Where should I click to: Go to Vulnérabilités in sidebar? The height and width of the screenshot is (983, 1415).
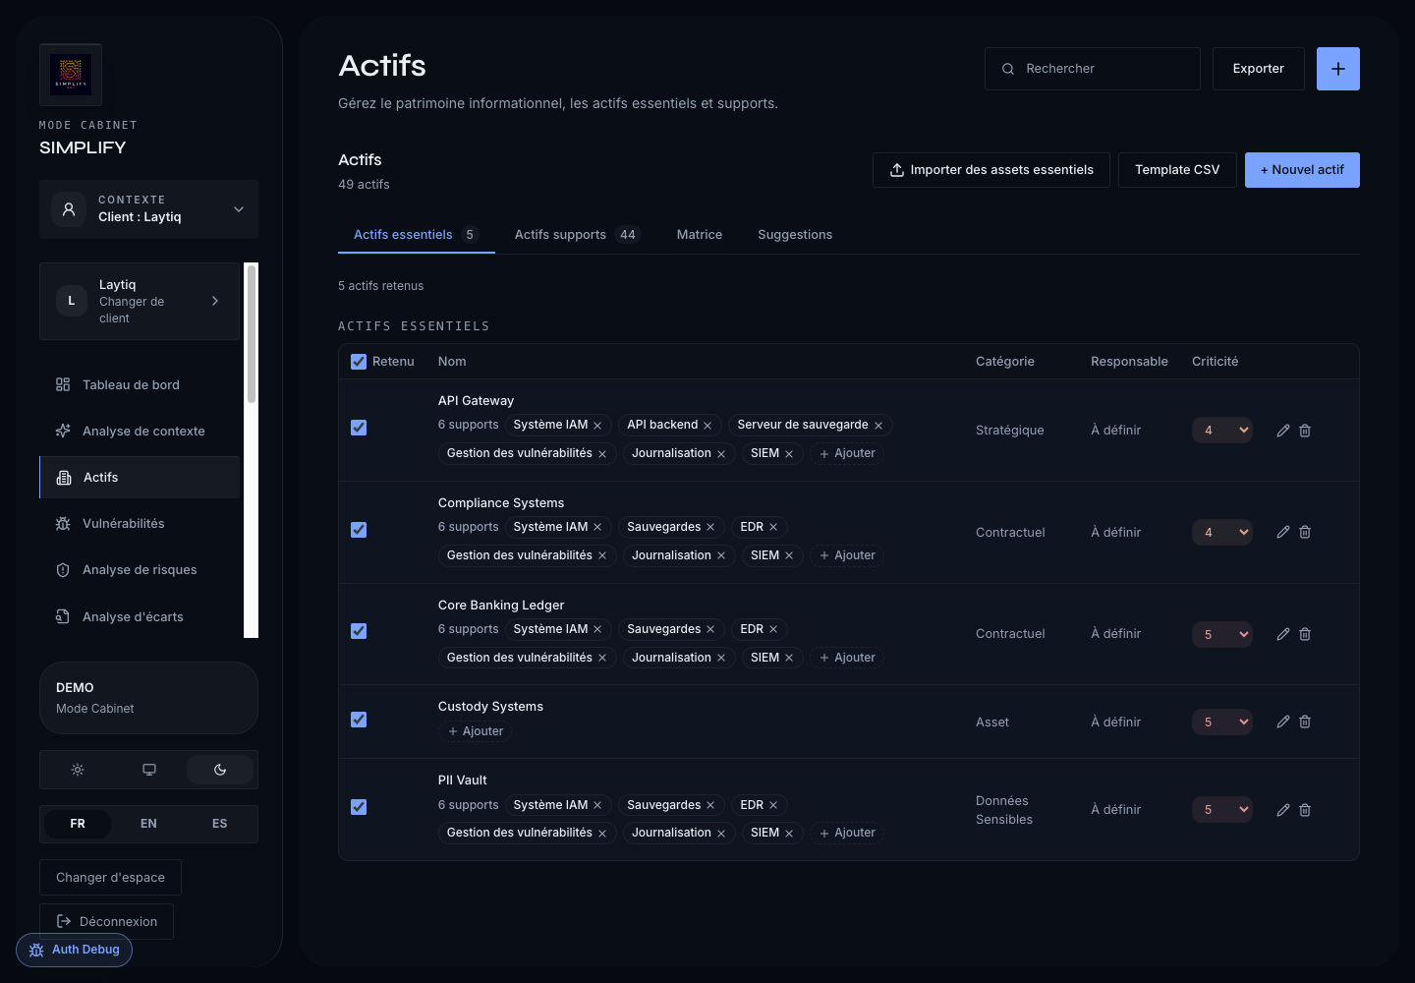(x=140, y=524)
